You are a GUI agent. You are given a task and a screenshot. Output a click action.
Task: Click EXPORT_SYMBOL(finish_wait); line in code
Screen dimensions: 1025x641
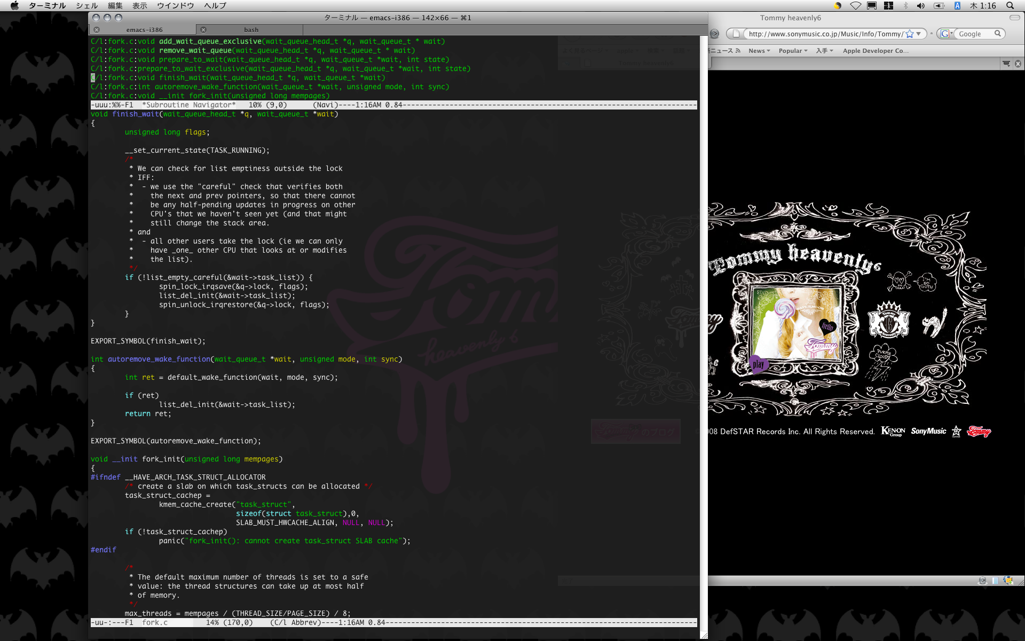[x=148, y=341]
